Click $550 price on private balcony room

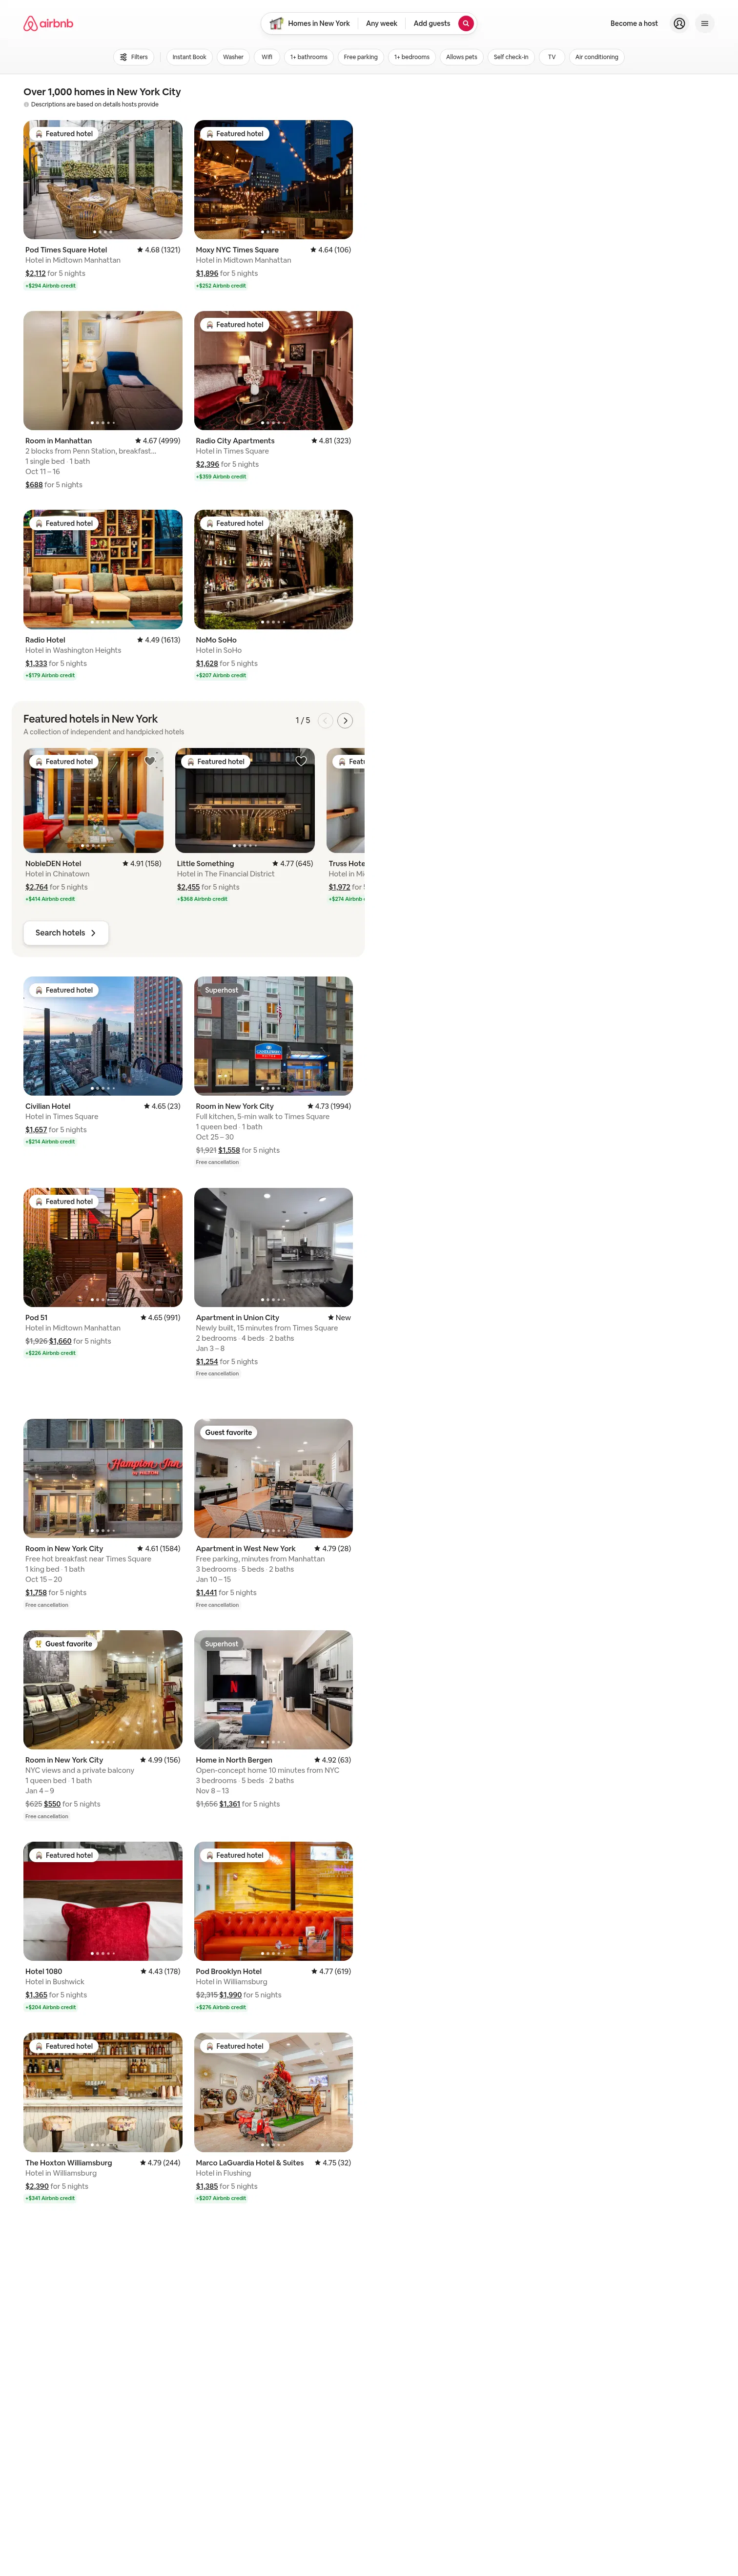point(52,1804)
